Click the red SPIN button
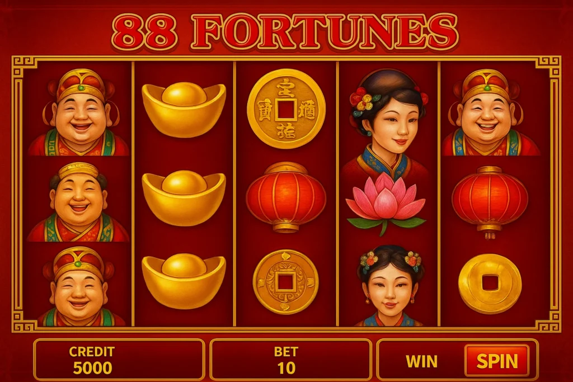573x382 pixels. (x=497, y=361)
